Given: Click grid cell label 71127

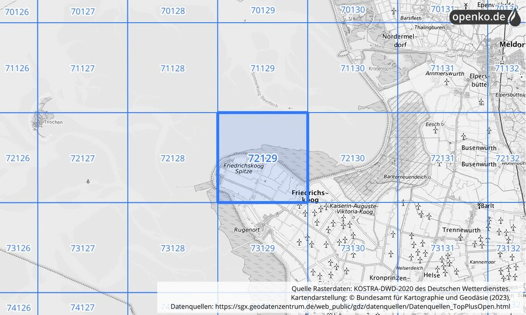Looking at the screenshot, I should [x=82, y=68].
